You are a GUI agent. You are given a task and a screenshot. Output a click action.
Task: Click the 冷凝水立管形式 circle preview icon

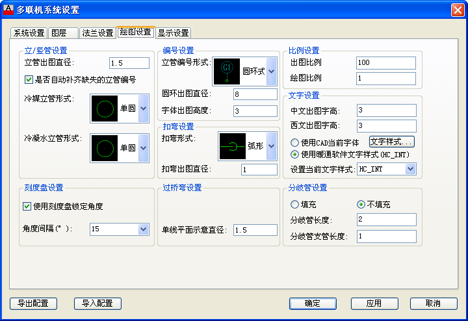click(x=104, y=148)
